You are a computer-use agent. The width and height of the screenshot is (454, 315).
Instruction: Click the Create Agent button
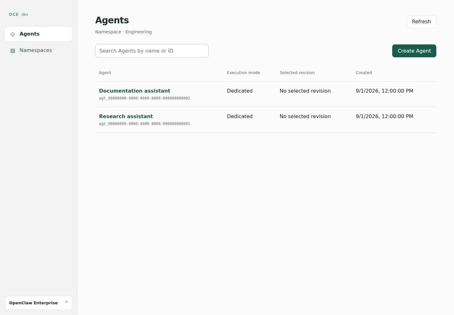414,51
